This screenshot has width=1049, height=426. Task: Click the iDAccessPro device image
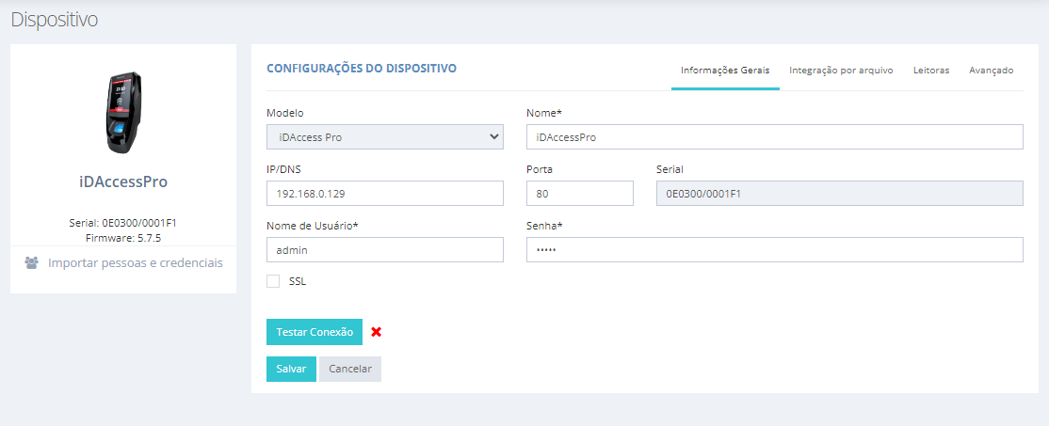(x=123, y=113)
